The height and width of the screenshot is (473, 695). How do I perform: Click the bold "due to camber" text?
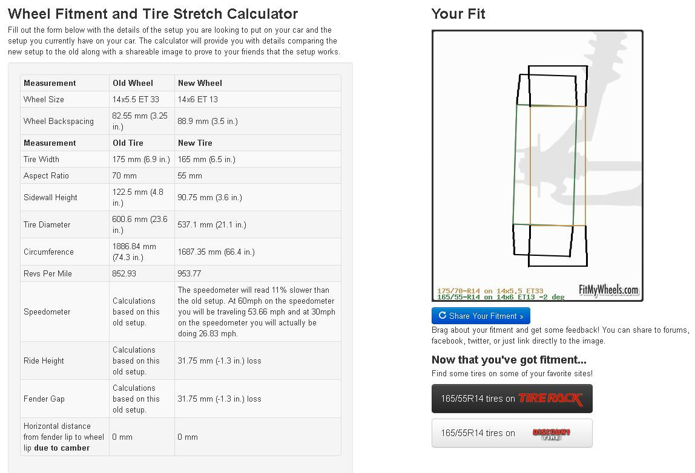point(62,448)
